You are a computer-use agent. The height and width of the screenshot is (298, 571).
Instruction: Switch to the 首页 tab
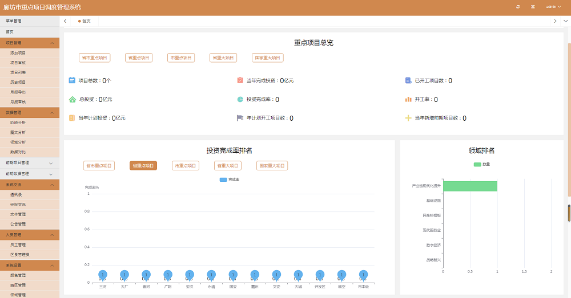(x=85, y=21)
